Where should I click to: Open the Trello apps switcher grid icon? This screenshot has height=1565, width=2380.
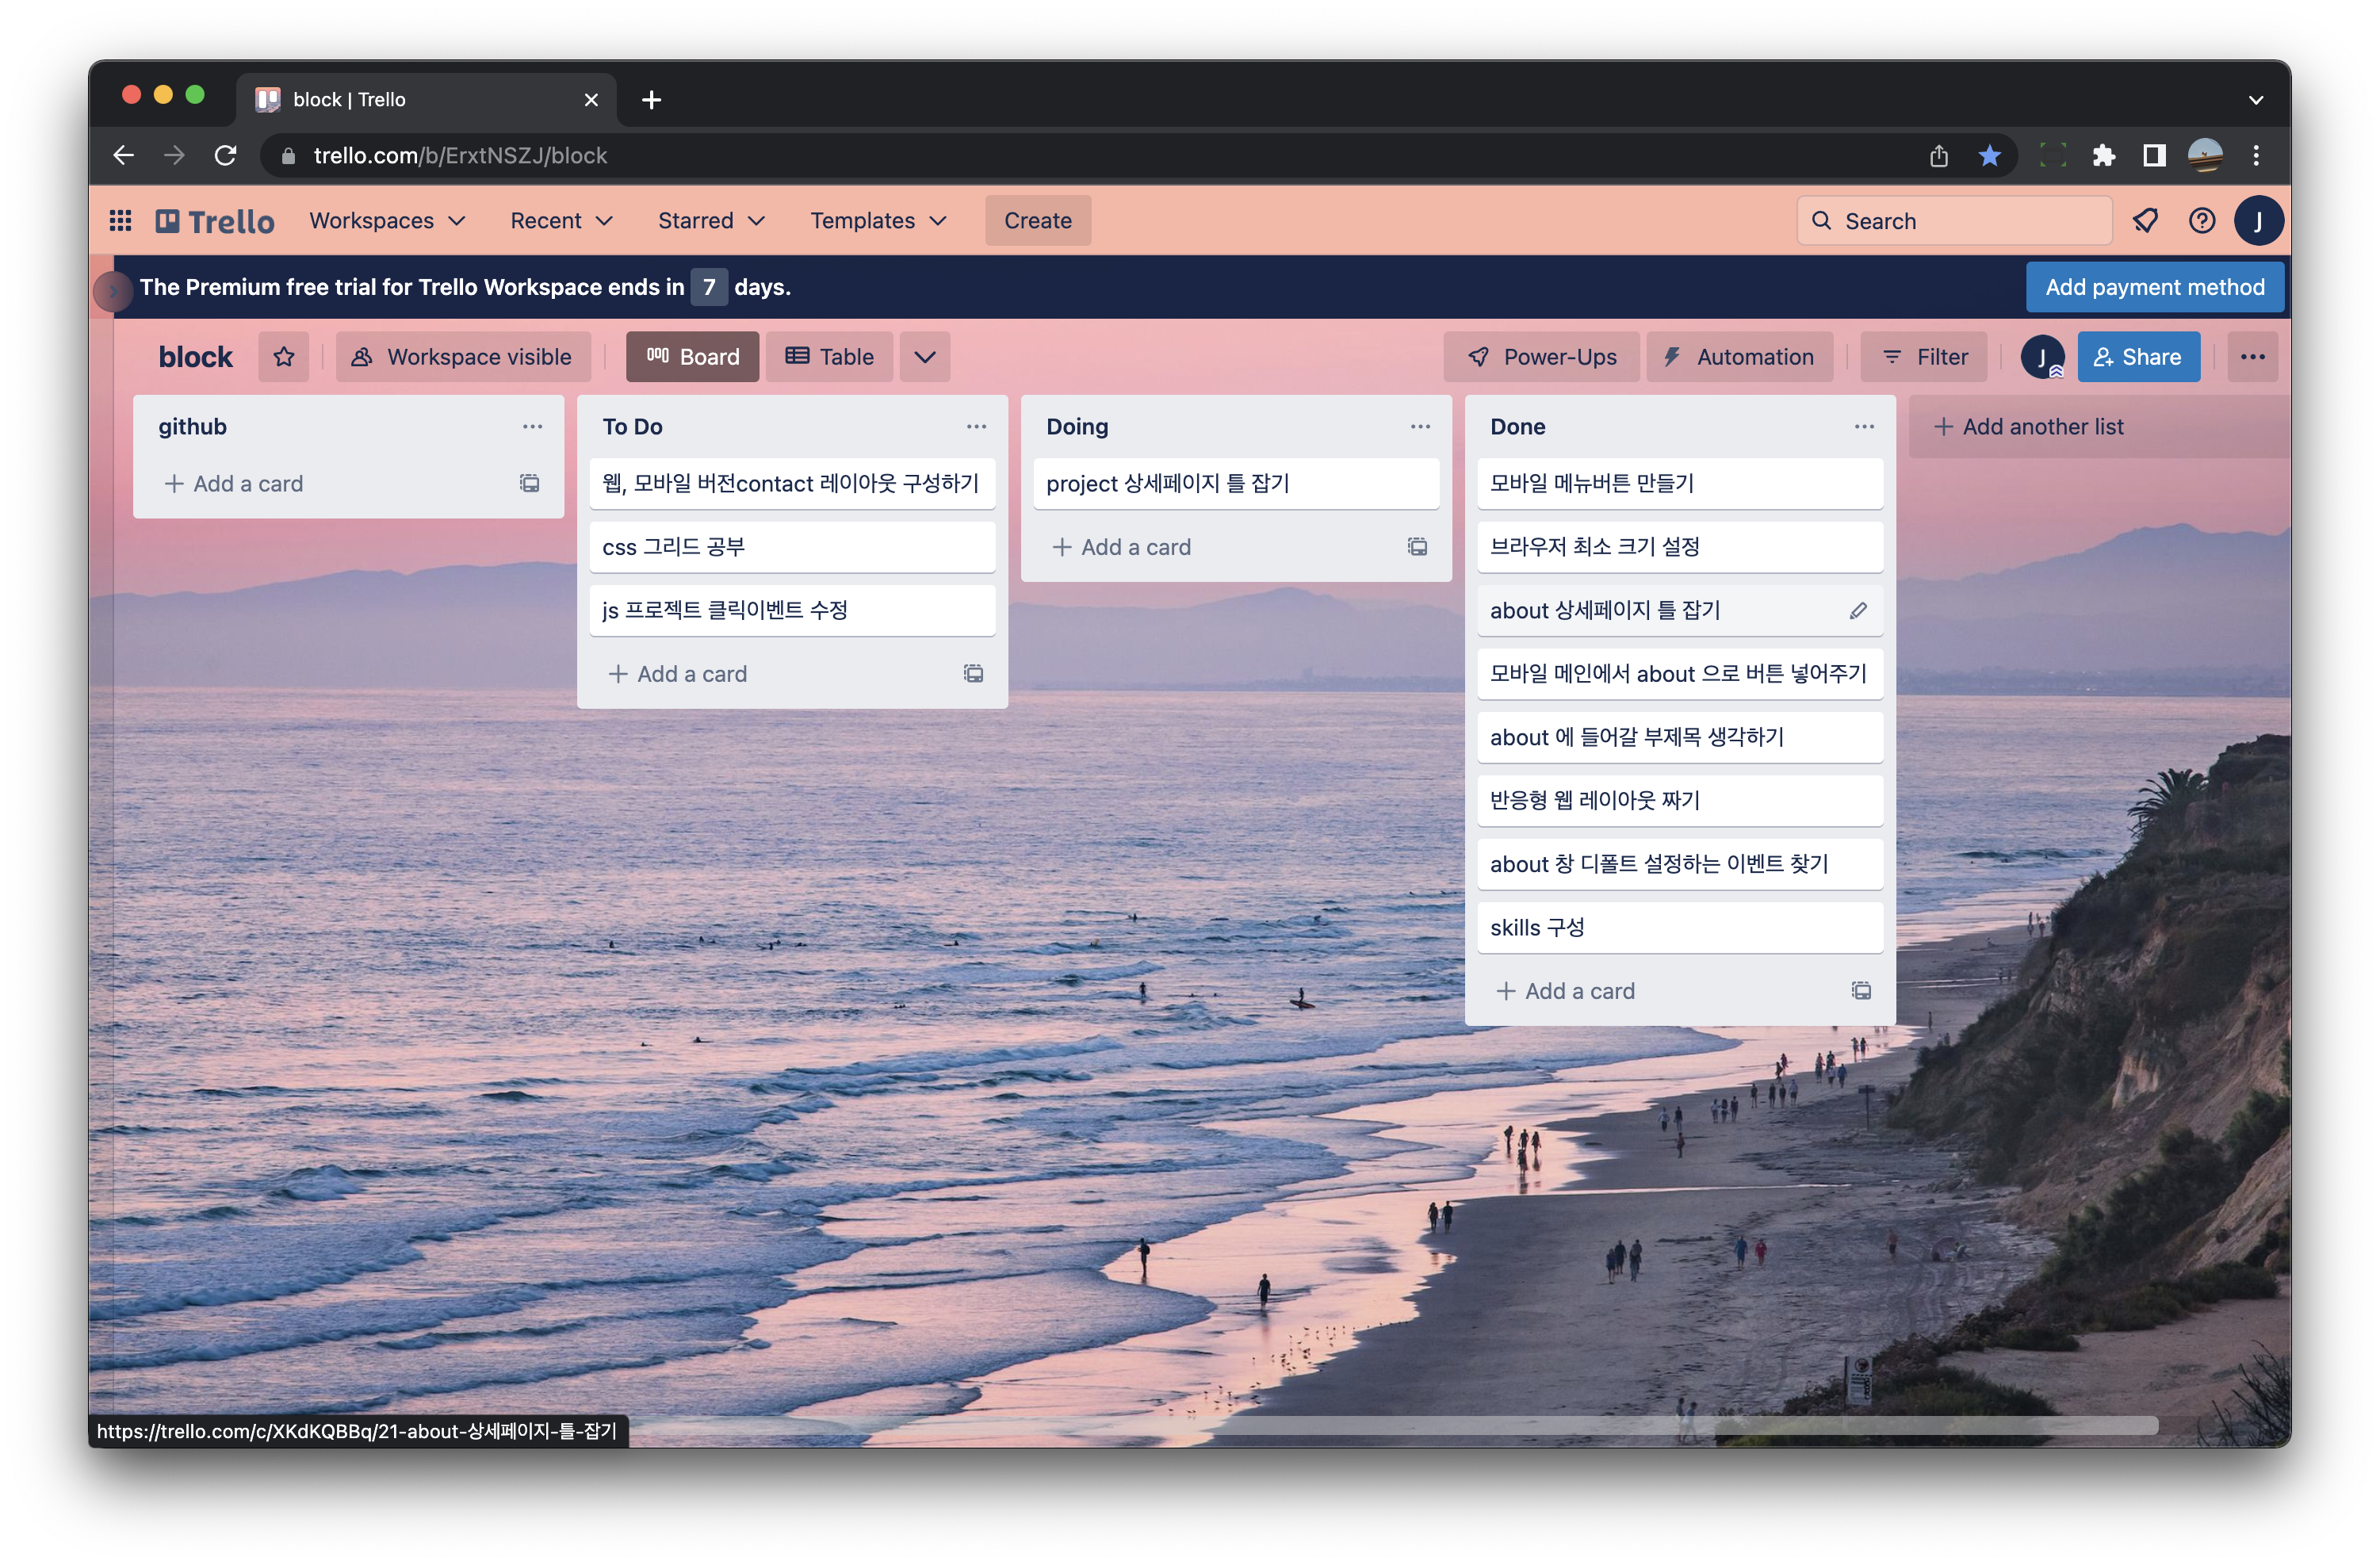pos(120,220)
